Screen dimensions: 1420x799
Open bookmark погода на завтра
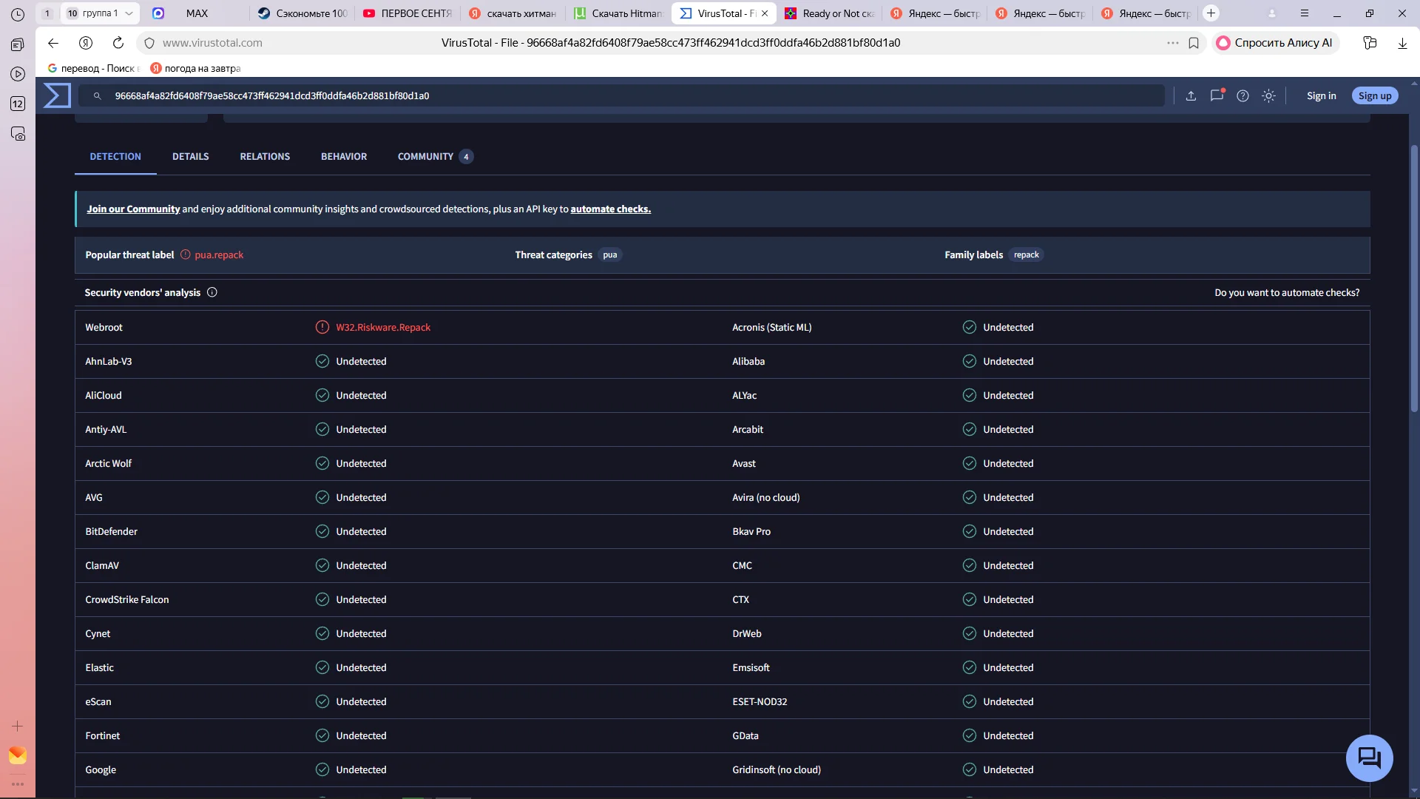(195, 68)
